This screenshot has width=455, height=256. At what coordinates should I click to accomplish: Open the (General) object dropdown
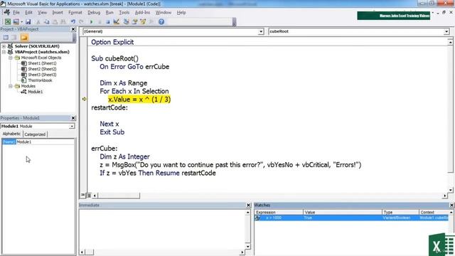(261, 31)
